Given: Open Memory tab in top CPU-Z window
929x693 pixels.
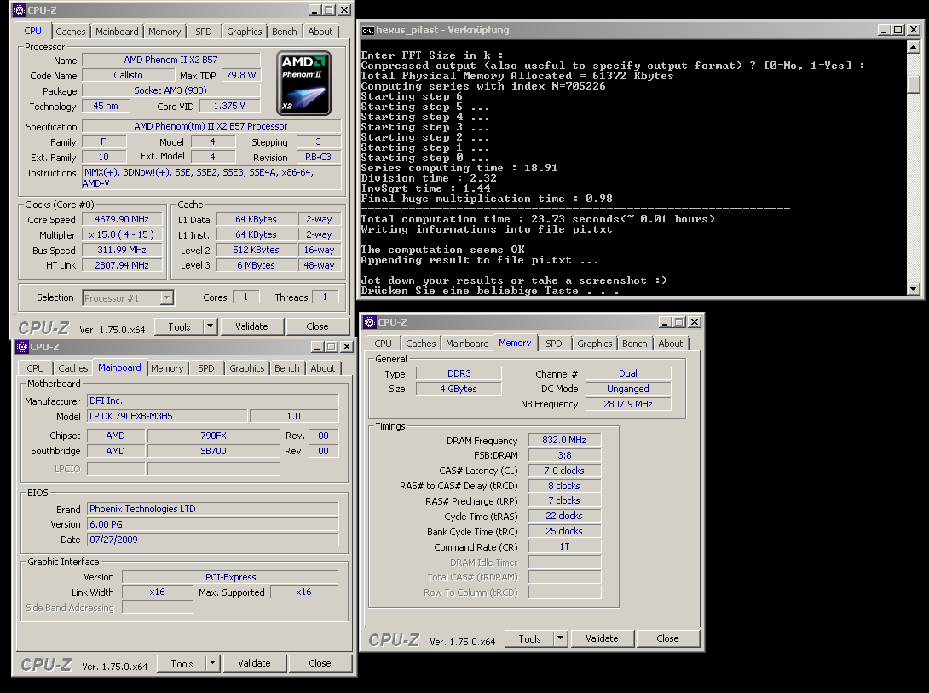Looking at the screenshot, I should click(x=164, y=32).
